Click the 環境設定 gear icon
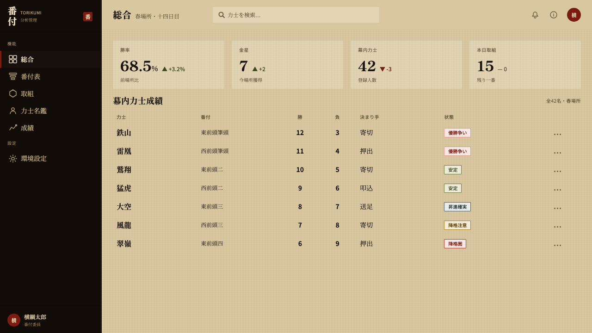592x333 pixels. click(13, 159)
